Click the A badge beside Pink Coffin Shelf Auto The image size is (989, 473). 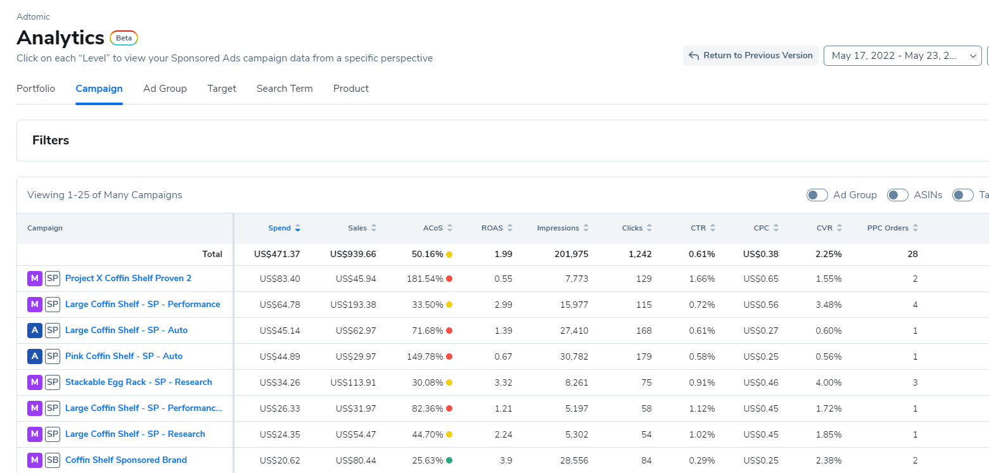[x=34, y=356]
